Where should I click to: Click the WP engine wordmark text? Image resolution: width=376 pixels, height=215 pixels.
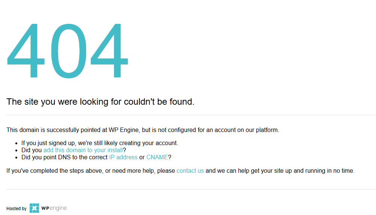[x=54, y=208]
